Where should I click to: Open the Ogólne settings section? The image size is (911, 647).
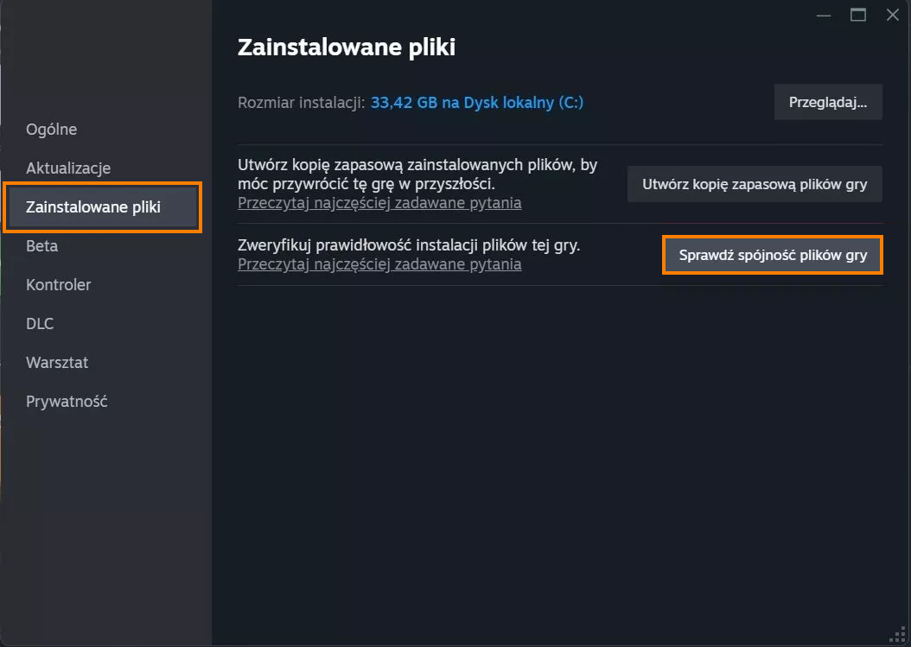[51, 130]
